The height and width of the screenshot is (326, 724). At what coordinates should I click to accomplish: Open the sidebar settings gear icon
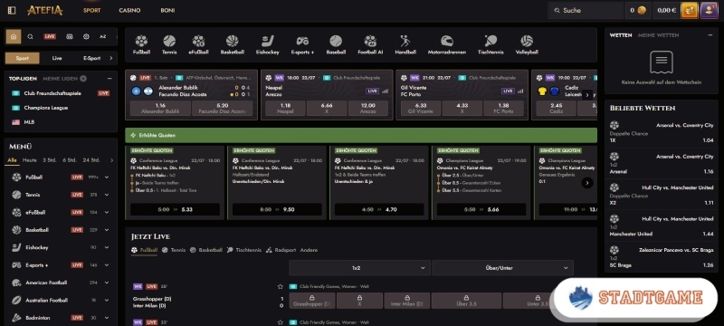coord(86,36)
